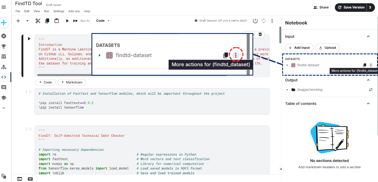Delete the cell using trash icon

click(x=260, y=34)
